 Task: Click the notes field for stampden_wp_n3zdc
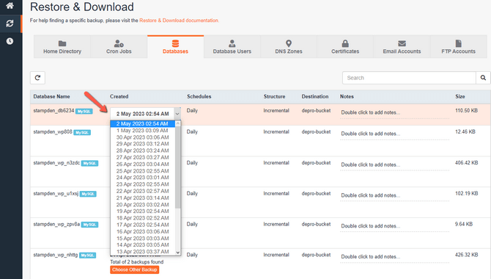[394, 164]
